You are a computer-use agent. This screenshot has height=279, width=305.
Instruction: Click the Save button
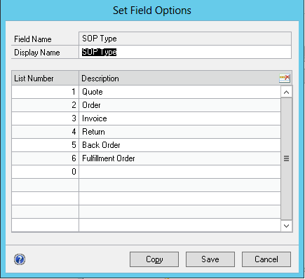point(210,259)
